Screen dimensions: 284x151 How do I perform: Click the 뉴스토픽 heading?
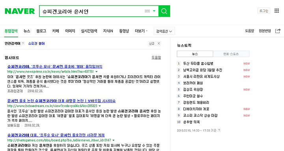tap(184, 45)
